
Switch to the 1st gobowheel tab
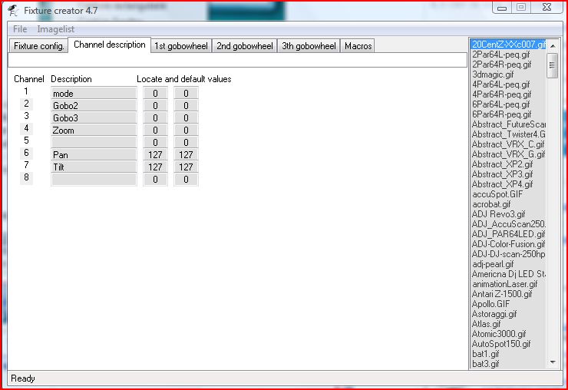point(180,46)
